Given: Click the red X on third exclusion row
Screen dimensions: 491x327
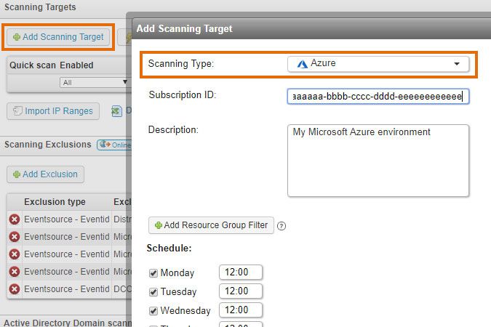Looking at the screenshot, I should pyautogui.click(x=14, y=254).
